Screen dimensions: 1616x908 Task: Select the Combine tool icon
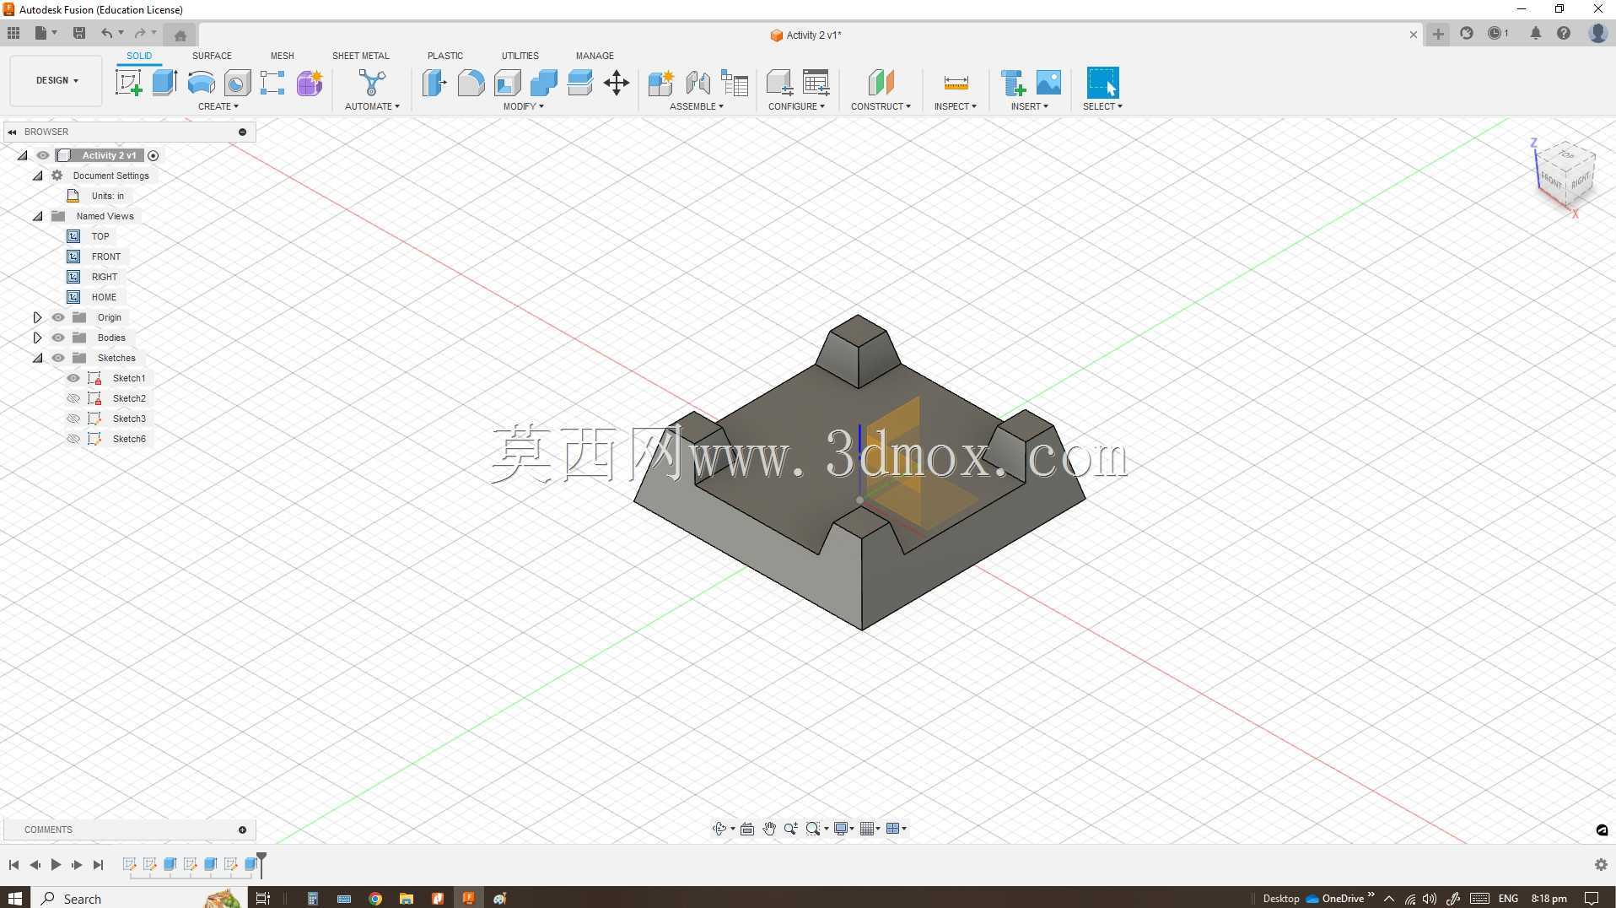click(544, 83)
